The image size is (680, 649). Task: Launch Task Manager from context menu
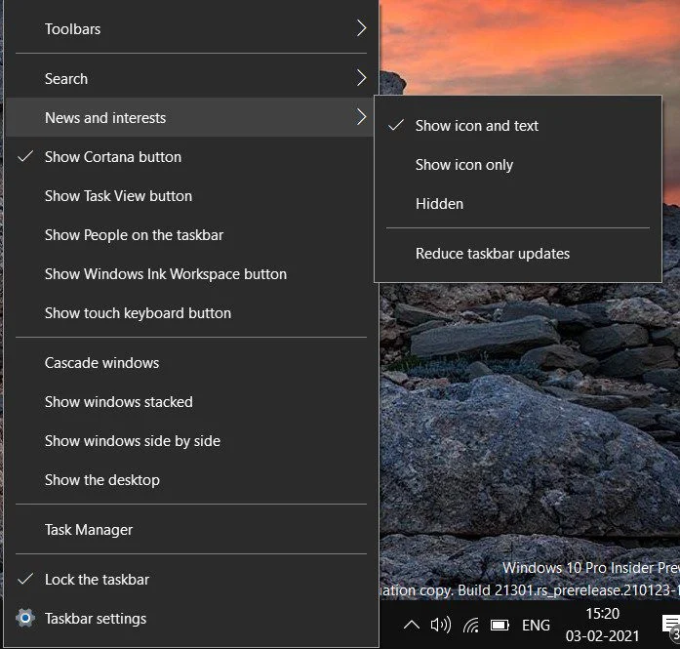coord(191,530)
